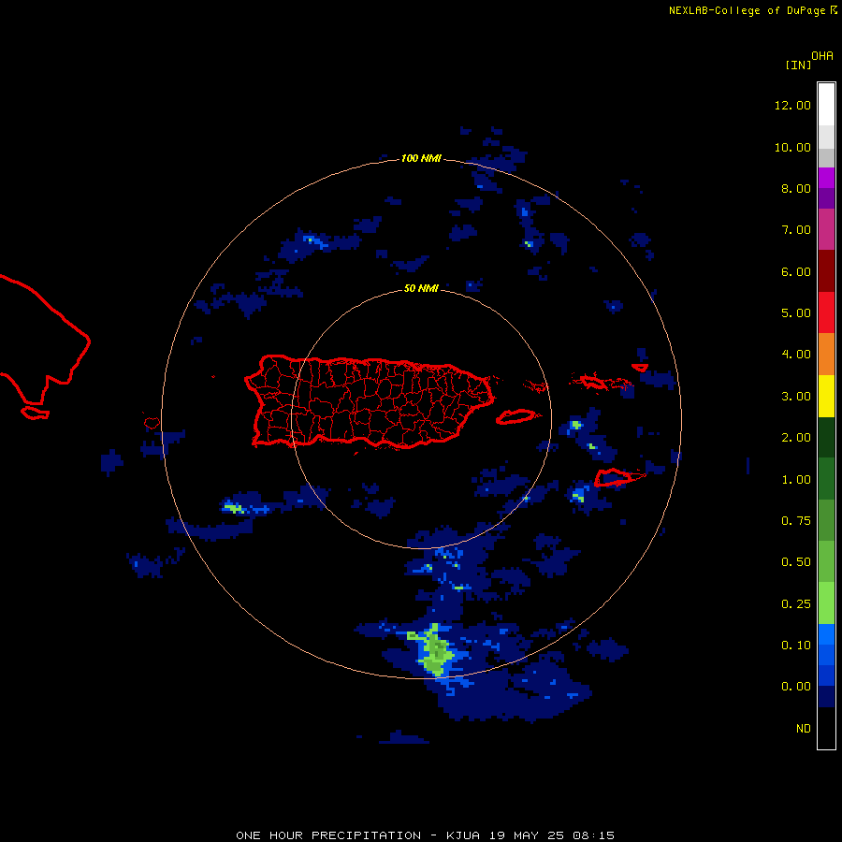Select the 8.00 legend value
This screenshot has width=842, height=842.
coord(796,188)
